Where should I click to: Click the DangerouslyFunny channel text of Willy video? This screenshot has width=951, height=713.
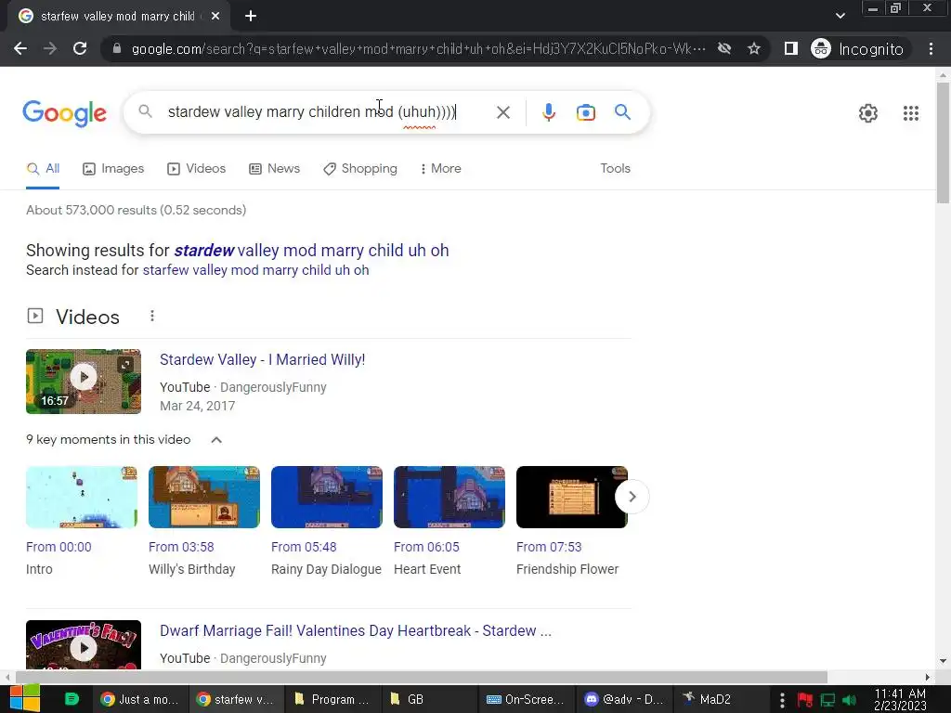coord(273,387)
